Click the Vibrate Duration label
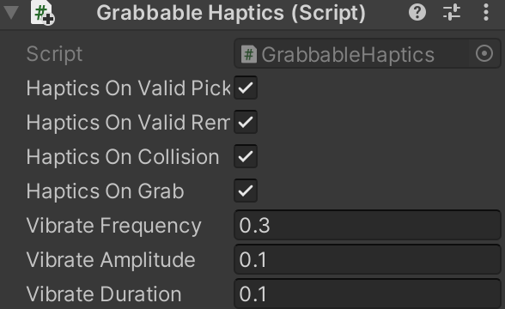 (104, 294)
